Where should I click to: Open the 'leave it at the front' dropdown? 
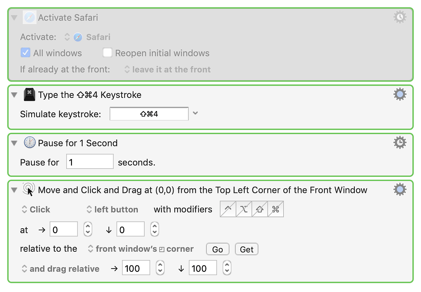pyautogui.click(x=167, y=70)
